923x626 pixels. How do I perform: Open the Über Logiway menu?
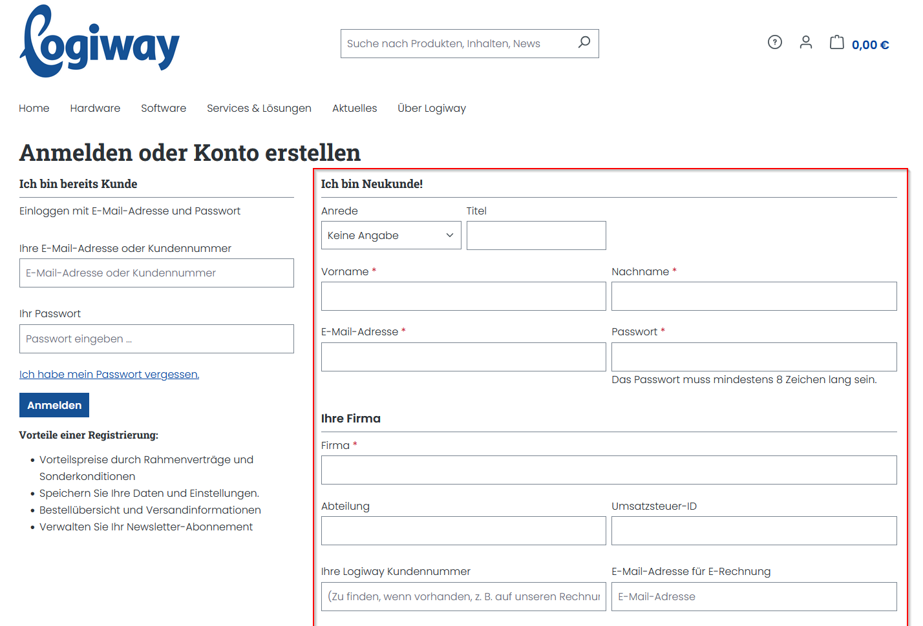click(431, 109)
